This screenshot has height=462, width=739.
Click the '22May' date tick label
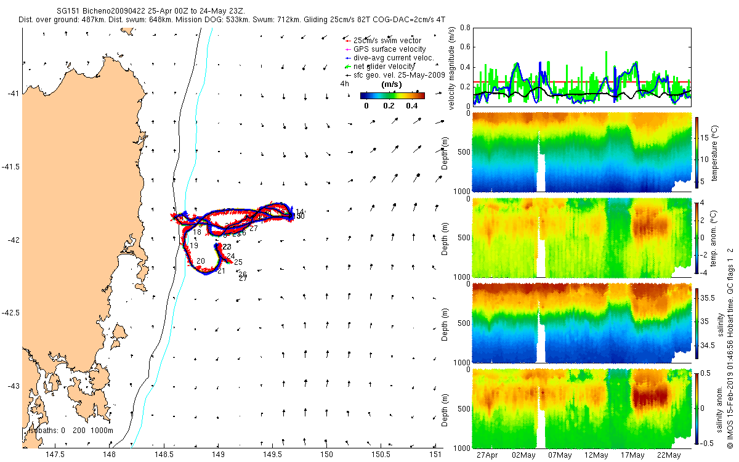click(669, 455)
